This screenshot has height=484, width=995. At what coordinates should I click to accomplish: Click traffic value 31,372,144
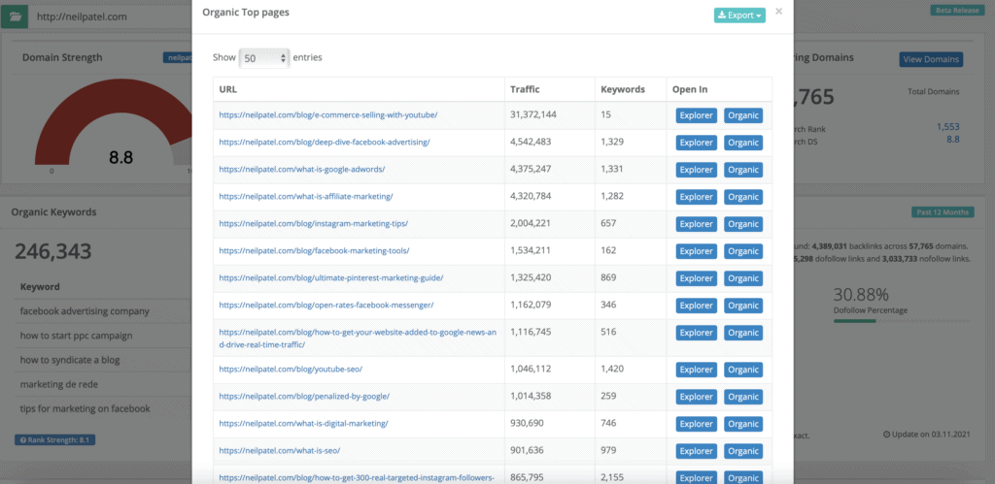click(x=533, y=115)
